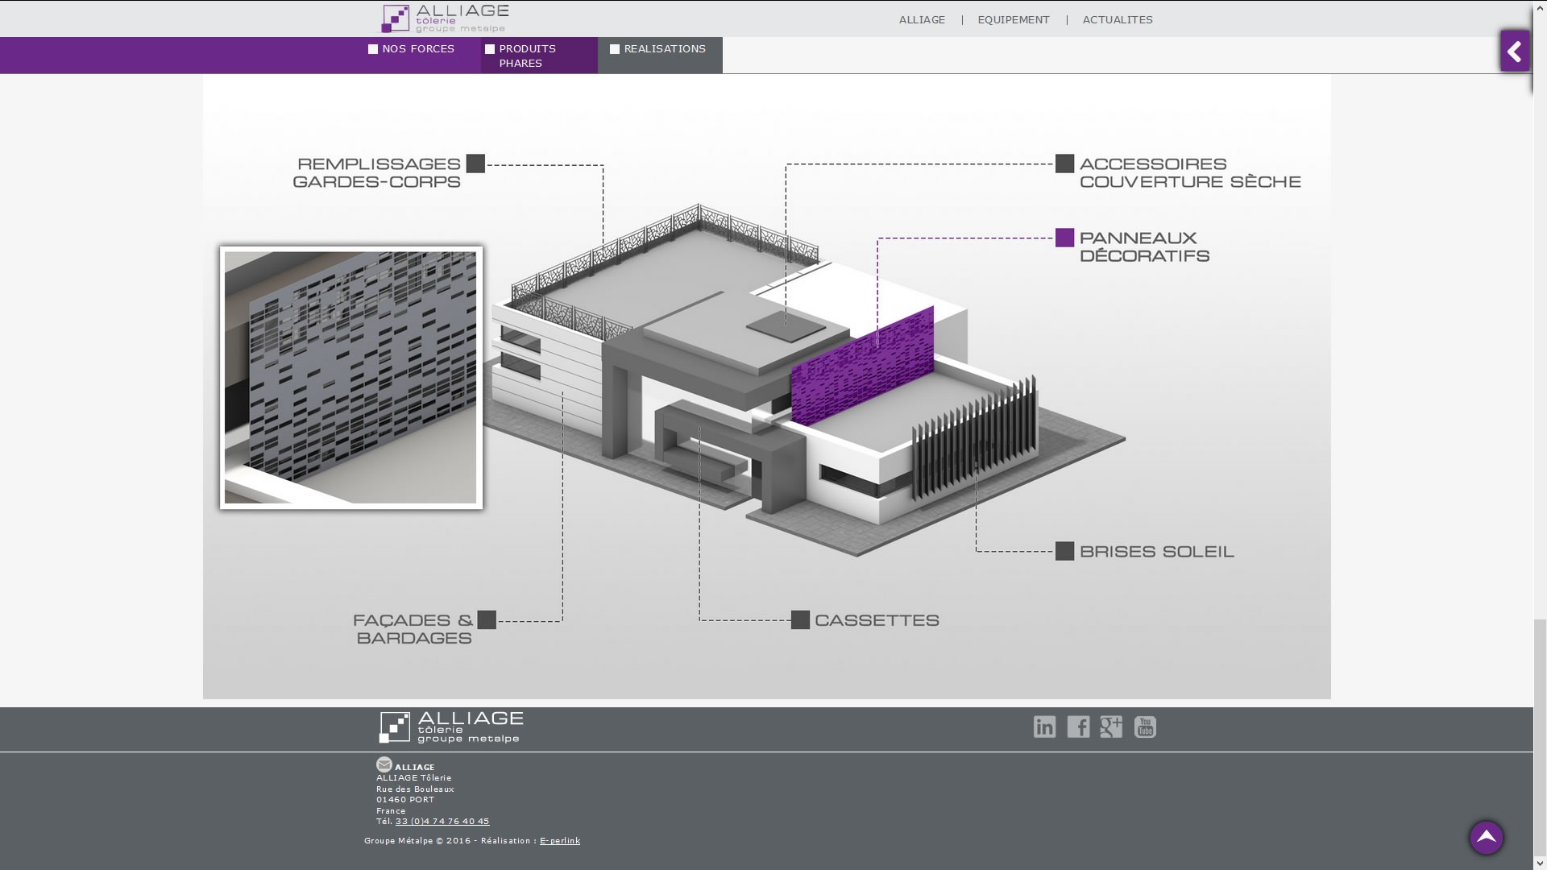1547x870 pixels.
Task: Open the EQUIPEMENT top menu item
Action: click(x=1014, y=20)
